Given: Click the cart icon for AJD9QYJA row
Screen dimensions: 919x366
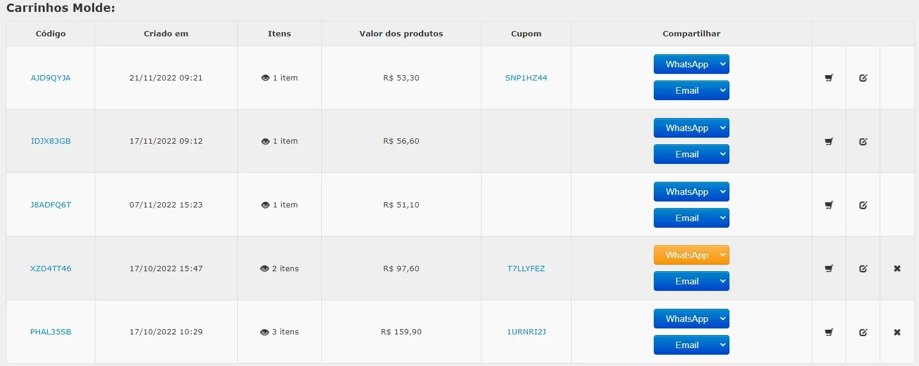Looking at the screenshot, I should [x=828, y=77].
